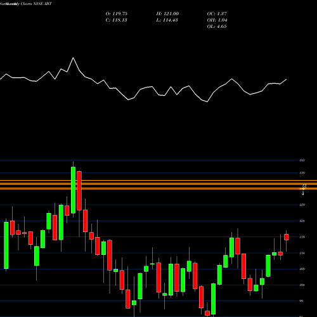This screenshot has height=317, width=317.
Task: Click the tallest green candlestick peaking near 147
Action: [x=74, y=190]
